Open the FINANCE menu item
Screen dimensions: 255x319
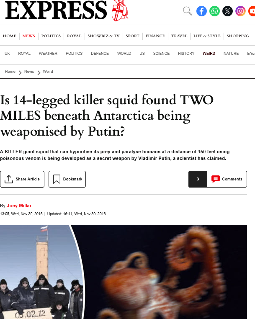pos(155,36)
